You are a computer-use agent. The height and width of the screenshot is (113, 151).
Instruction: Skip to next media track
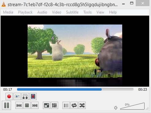tap(35, 105)
